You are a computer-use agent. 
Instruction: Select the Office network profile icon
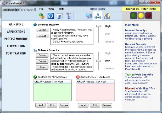pyautogui.click(x=98, y=16)
